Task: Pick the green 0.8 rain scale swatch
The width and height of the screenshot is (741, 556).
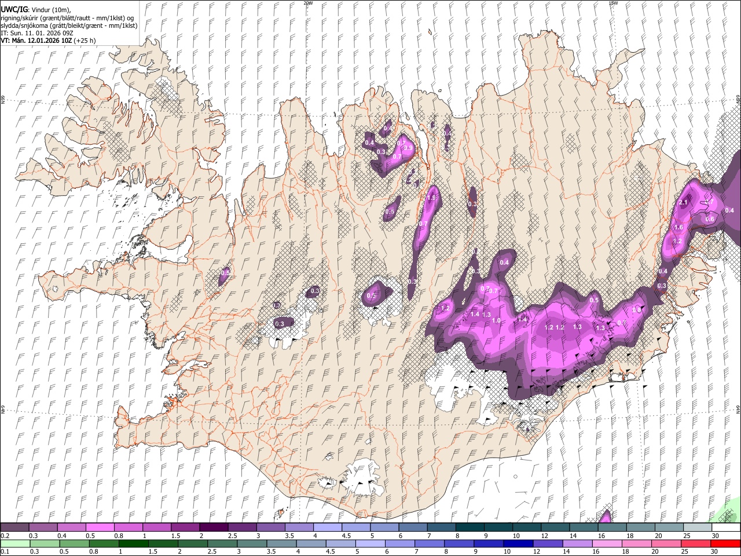Action: tap(104, 544)
